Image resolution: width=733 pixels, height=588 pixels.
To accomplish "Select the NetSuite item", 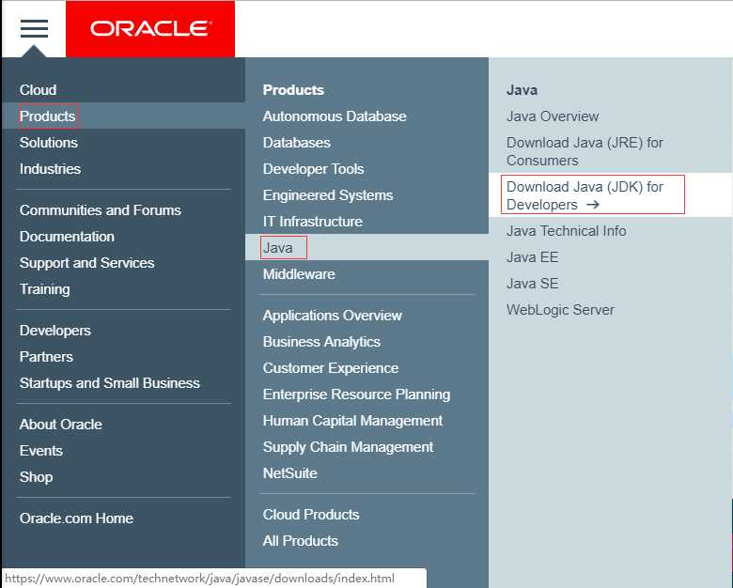I will [x=290, y=473].
